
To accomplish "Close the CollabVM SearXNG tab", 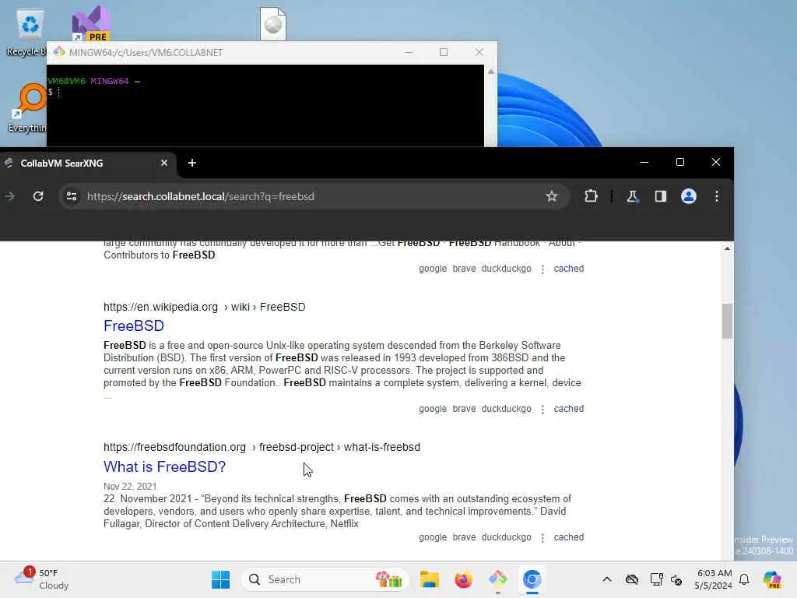I will [x=163, y=163].
